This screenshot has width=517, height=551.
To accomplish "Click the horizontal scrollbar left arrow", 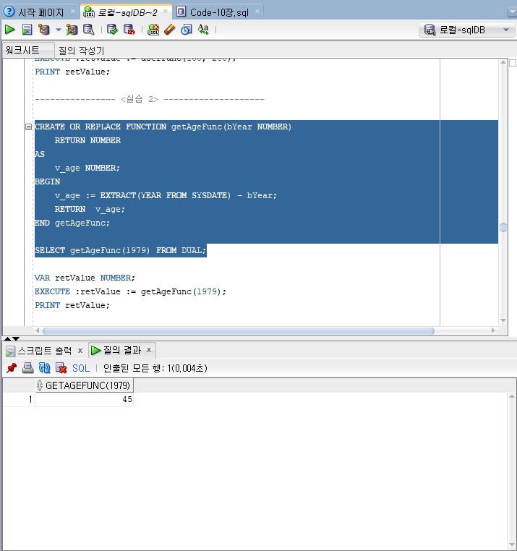I will pyautogui.click(x=38, y=330).
